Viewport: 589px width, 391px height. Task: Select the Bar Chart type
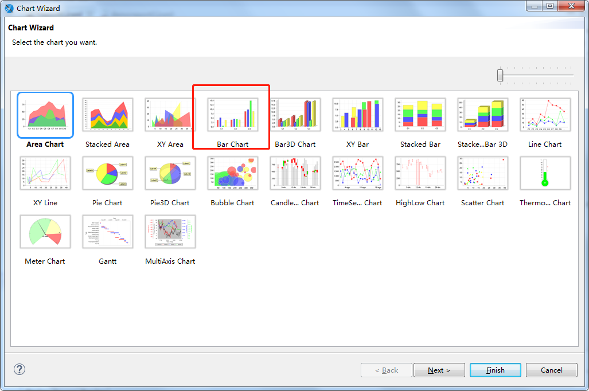(231, 115)
